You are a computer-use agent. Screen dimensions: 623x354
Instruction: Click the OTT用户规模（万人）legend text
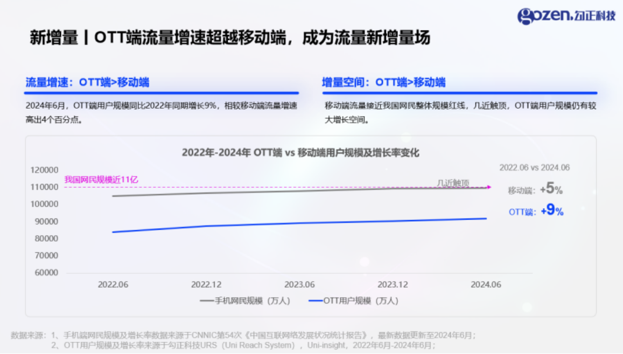pos(361,301)
